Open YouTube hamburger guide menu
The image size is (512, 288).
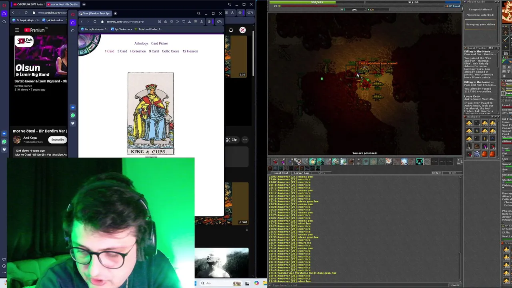[x=17, y=30]
